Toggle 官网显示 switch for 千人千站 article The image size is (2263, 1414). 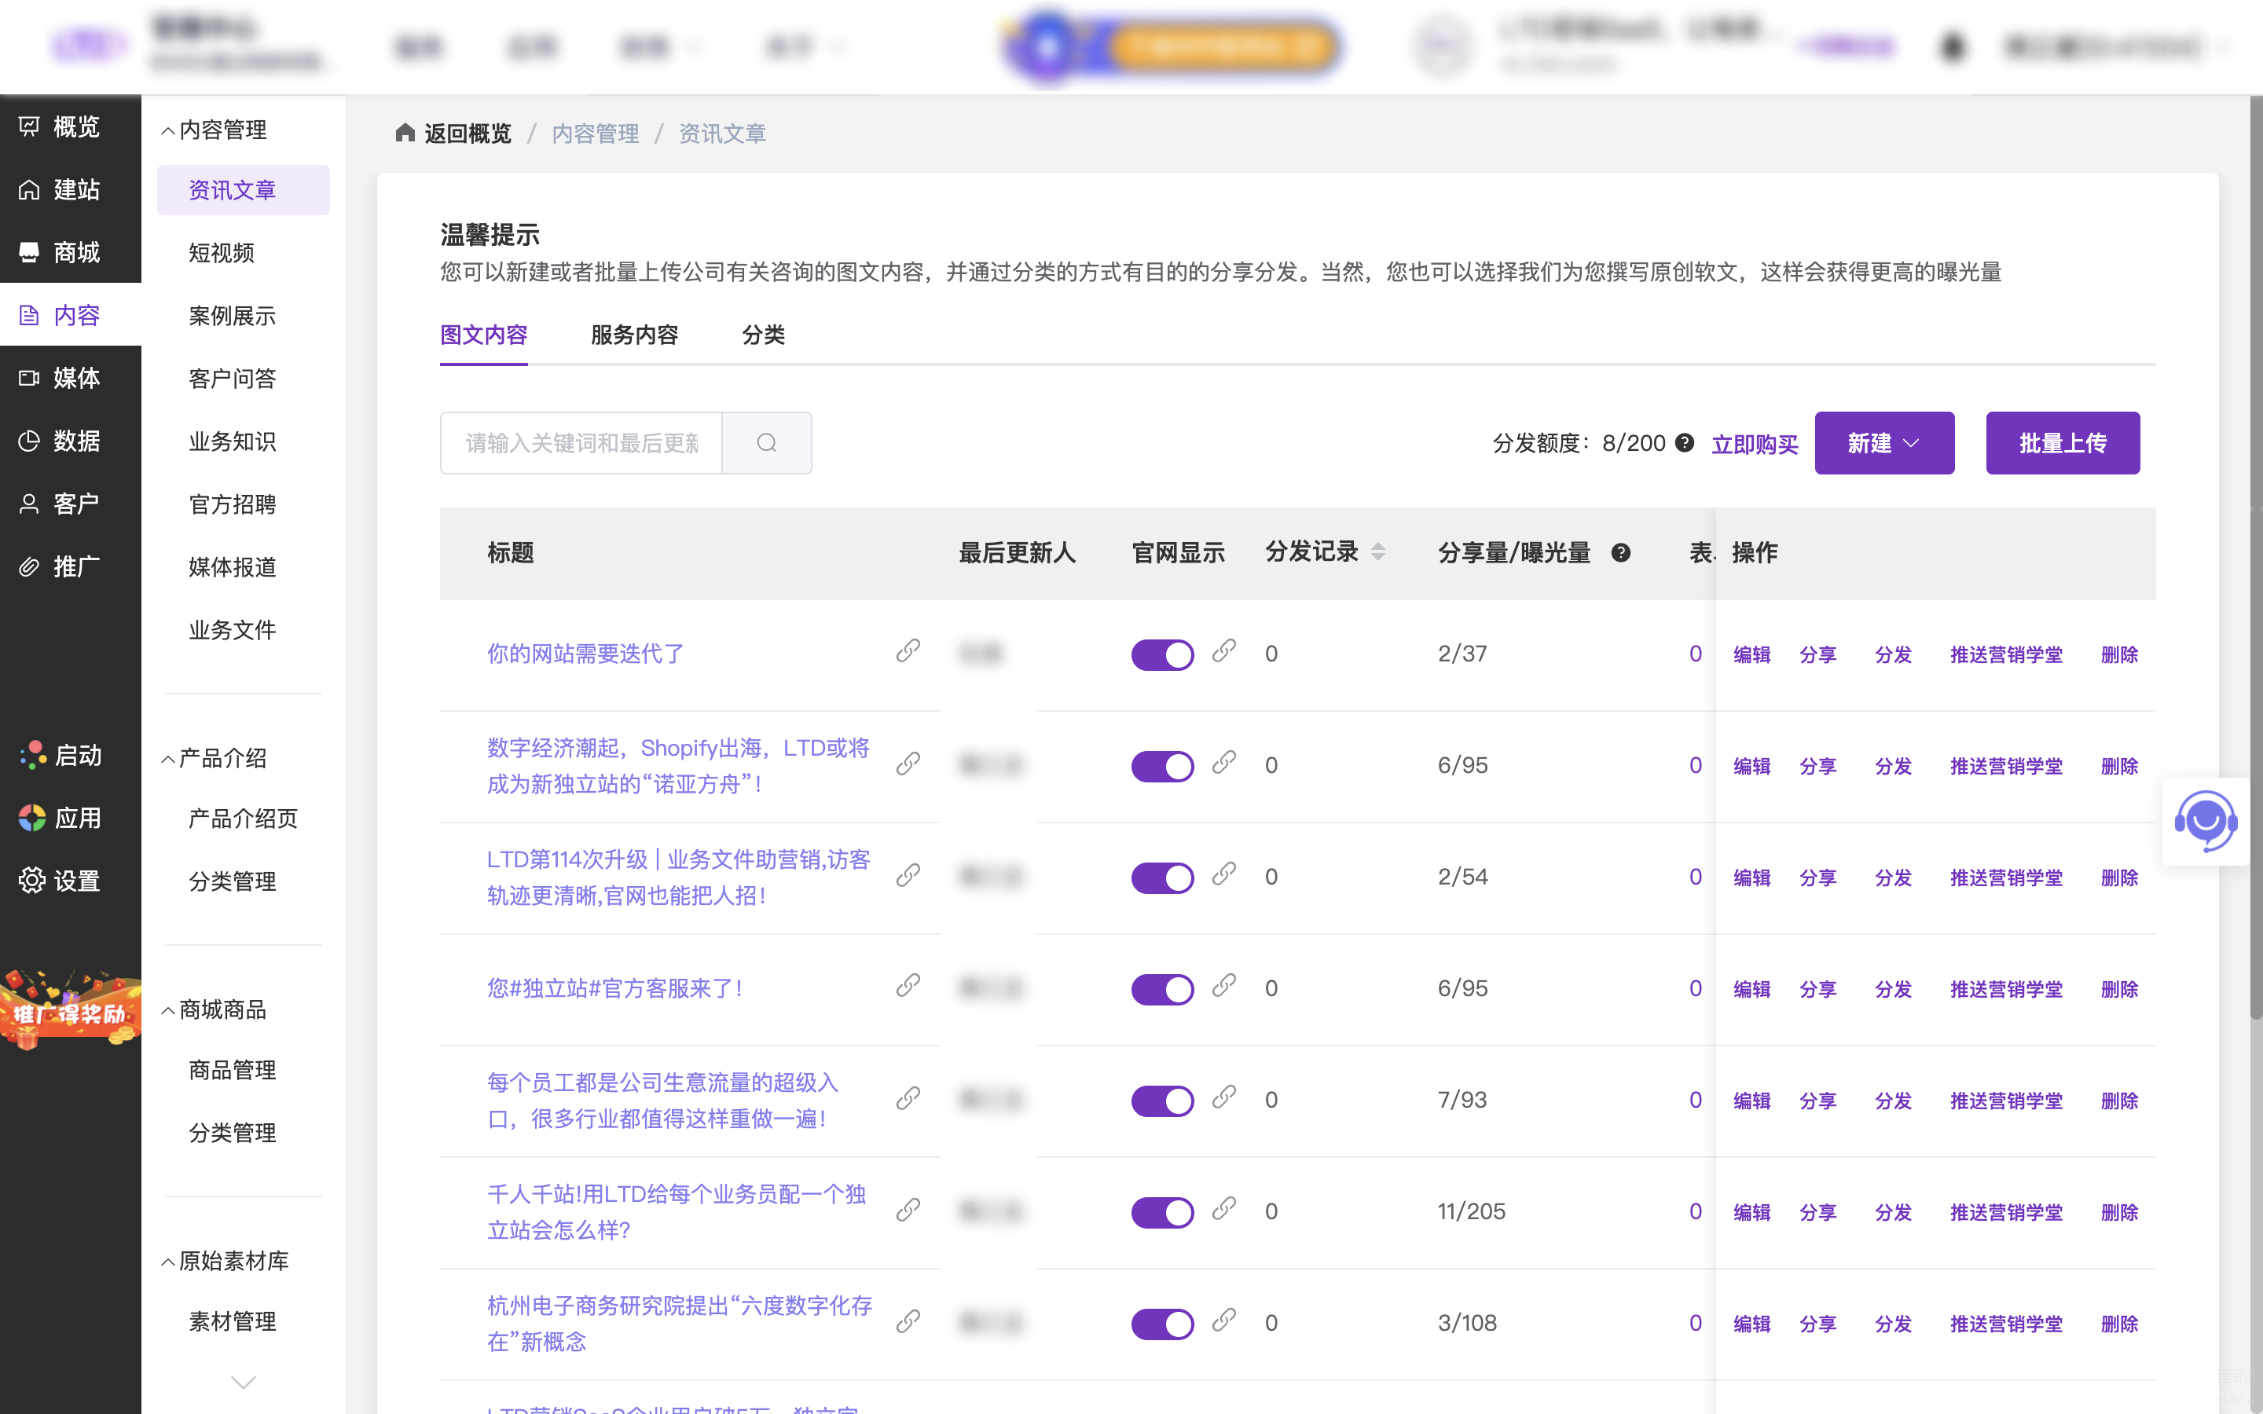tap(1161, 1212)
